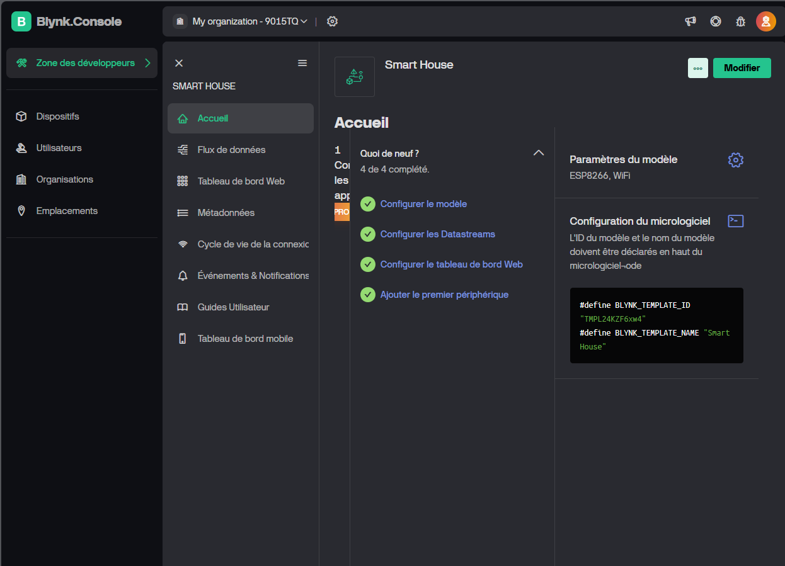Open organization settings gear icon
The height and width of the screenshot is (566, 785).
(333, 21)
